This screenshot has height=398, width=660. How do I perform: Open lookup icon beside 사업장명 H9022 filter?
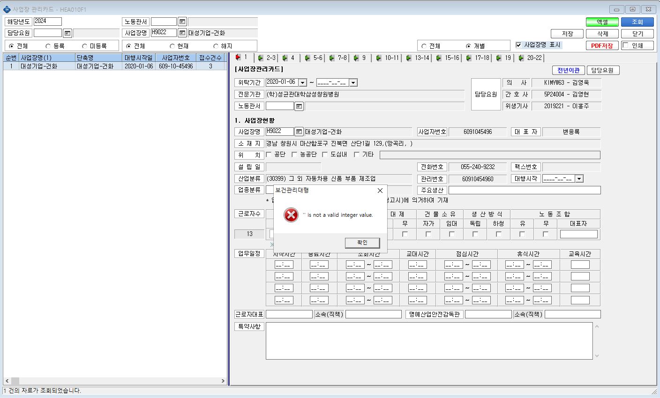click(x=182, y=33)
